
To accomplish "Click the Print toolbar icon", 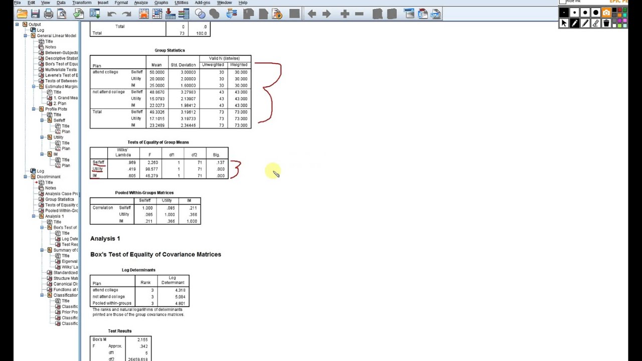I will [49, 14].
